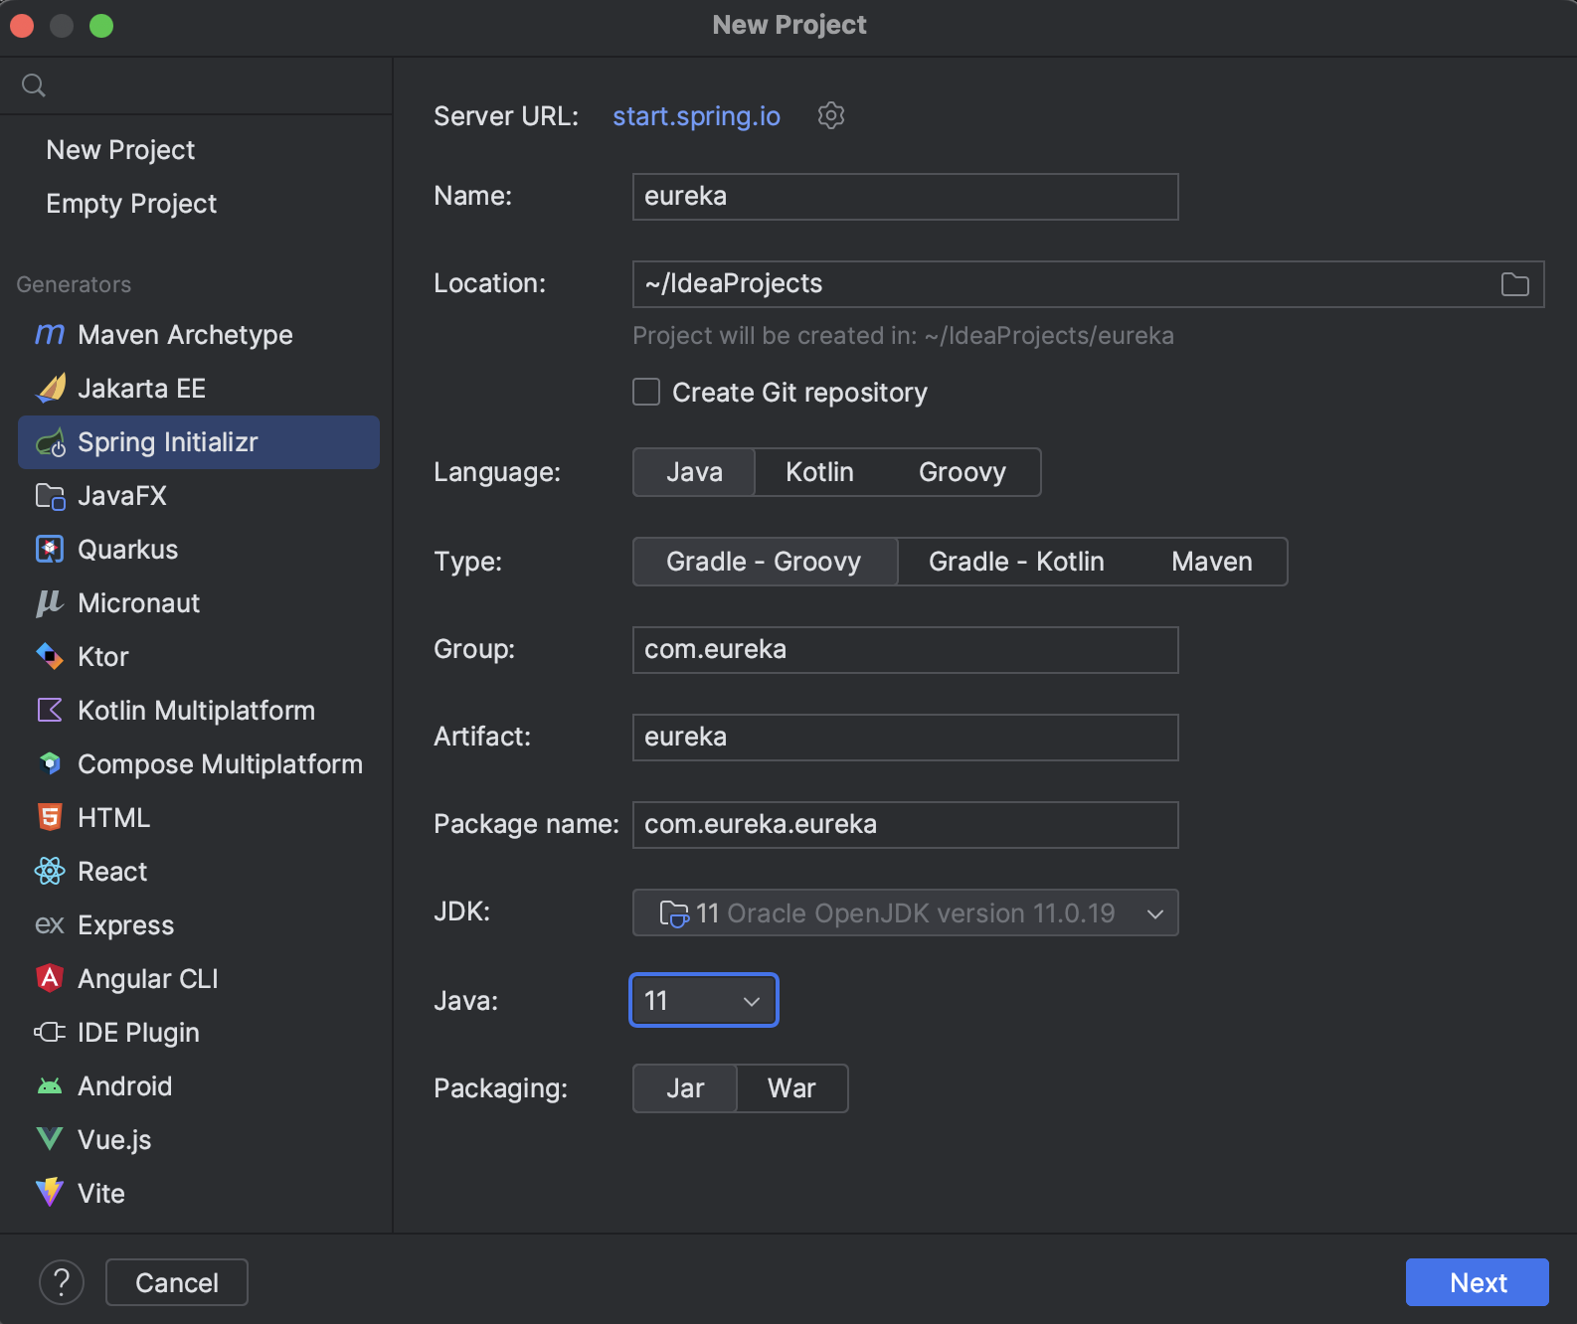Click the search magnifier icon
This screenshot has width=1577, height=1324.
tap(34, 85)
